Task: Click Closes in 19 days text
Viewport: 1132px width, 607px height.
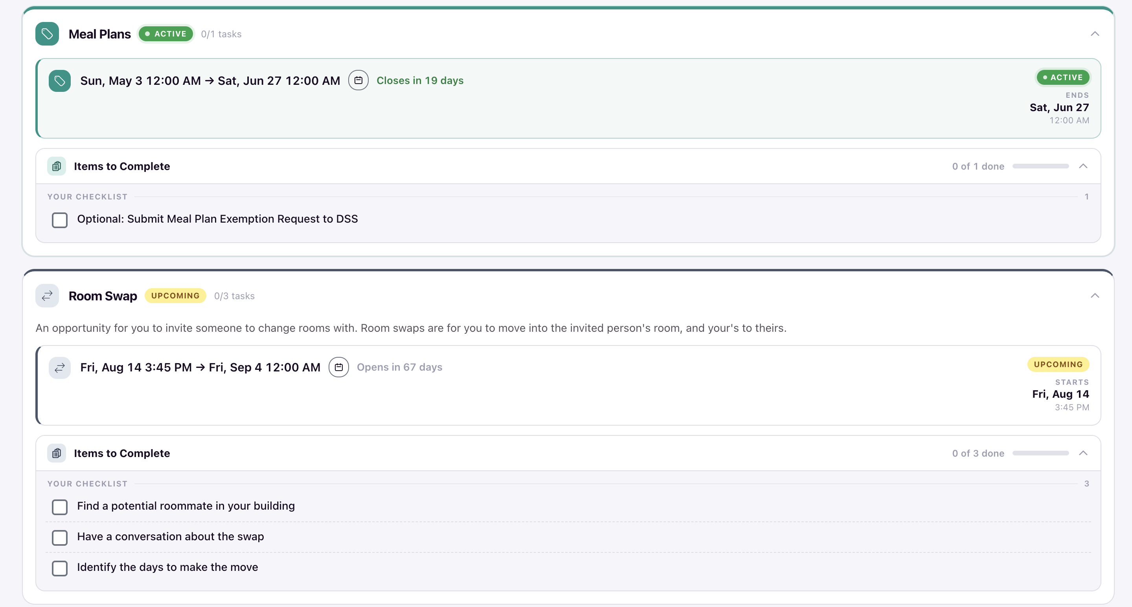Action: point(420,81)
